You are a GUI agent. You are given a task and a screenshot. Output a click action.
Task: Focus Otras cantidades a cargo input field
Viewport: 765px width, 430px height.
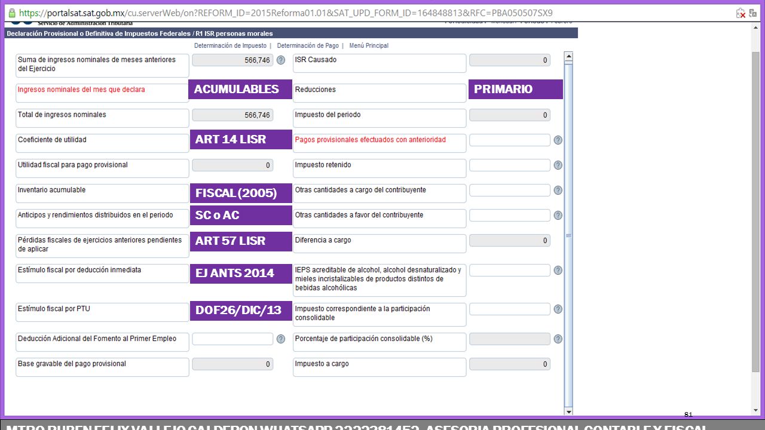(x=510, y=191)
